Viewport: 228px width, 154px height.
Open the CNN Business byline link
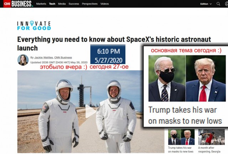pos(63,58)
